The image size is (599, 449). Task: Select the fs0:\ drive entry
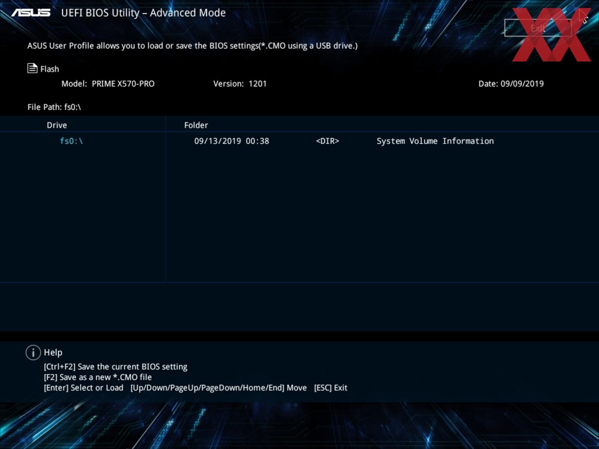71,141
